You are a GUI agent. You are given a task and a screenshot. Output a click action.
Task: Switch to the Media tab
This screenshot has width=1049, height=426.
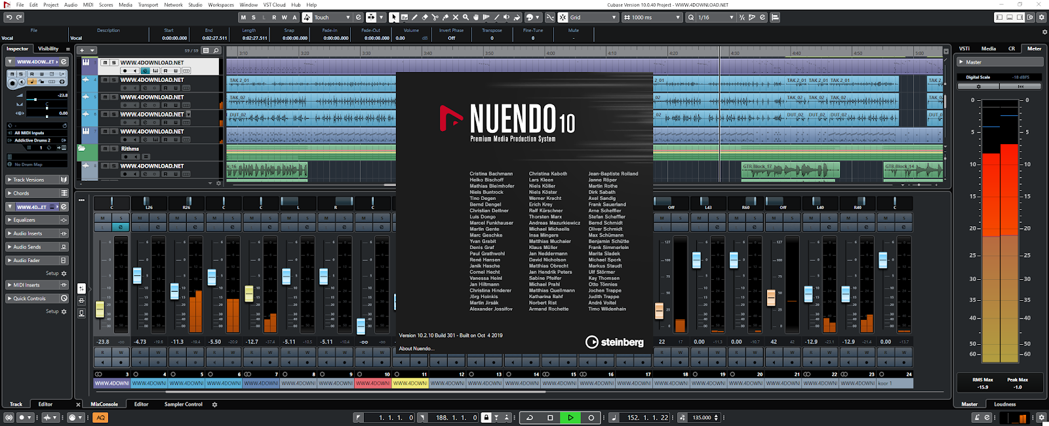point(989,48)
